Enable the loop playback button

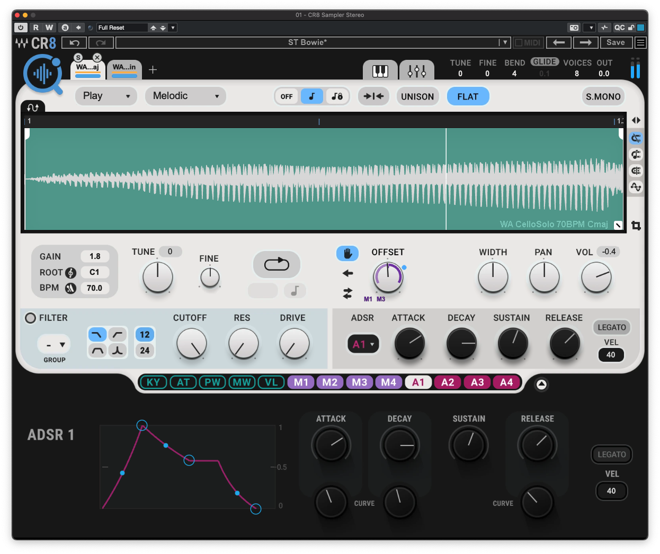point(277,264)
